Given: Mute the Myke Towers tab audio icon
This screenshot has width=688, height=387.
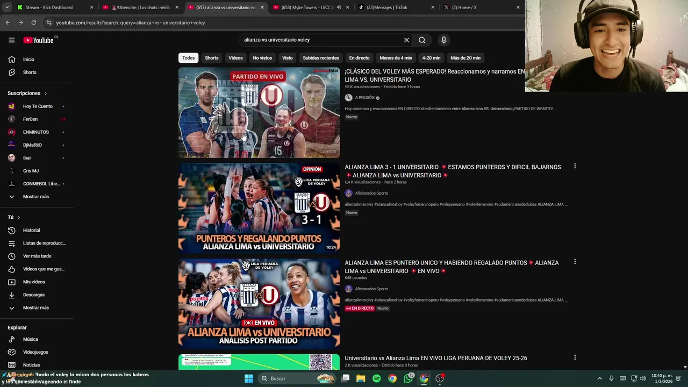Looking at the screenshot, I should coord(339,8).
